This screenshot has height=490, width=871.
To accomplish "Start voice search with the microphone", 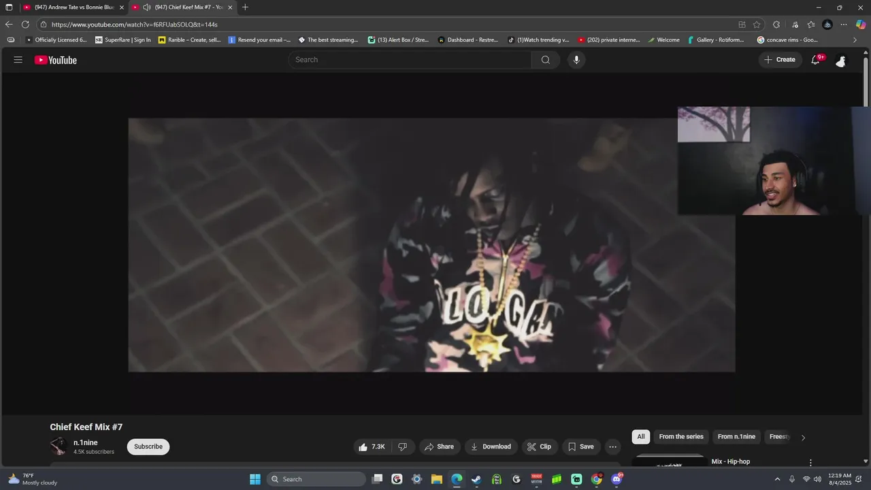I will pos(576,60).
